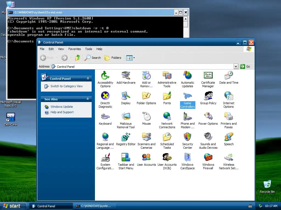Image resolution: width=281 pixels, height=210 pixels.
Task: Open the View menu
Action: click(61, 49)
